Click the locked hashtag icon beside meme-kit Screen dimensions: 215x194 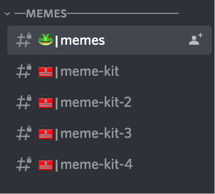pos(24,71)
